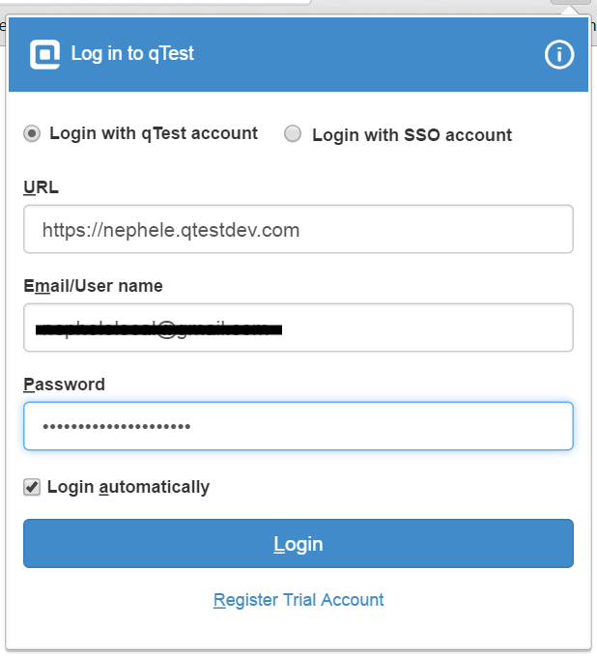Open the Register Trial Account link
Image resolution: width=597 pixels, height=656 pixels.
click(298, 600)
